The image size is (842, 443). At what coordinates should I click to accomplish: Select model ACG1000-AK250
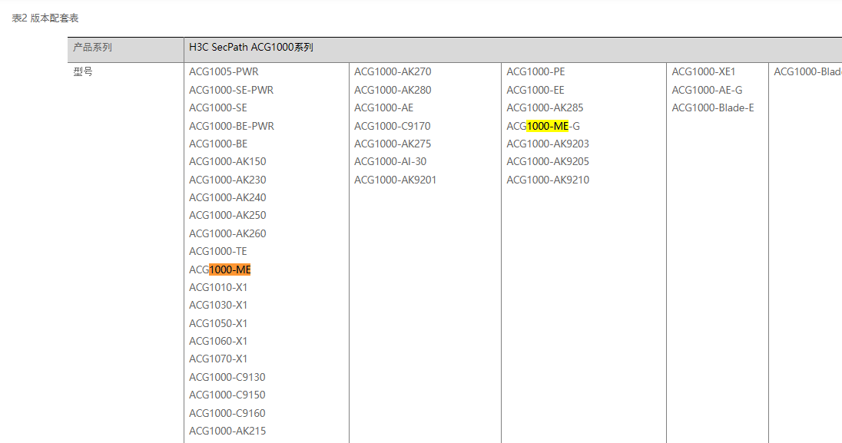227,215
